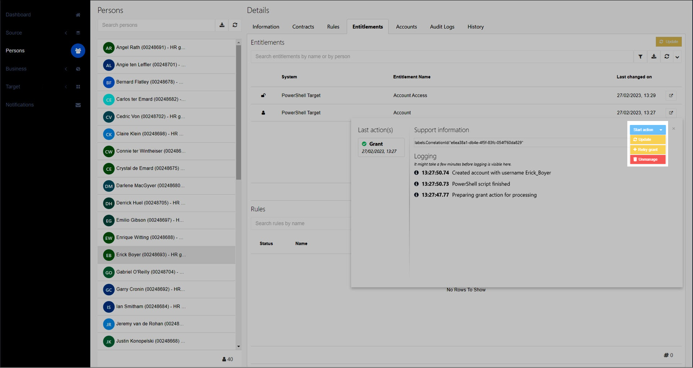Screen dimensions: 693x368
Task: Click Retry grant button
Action: 648,150
